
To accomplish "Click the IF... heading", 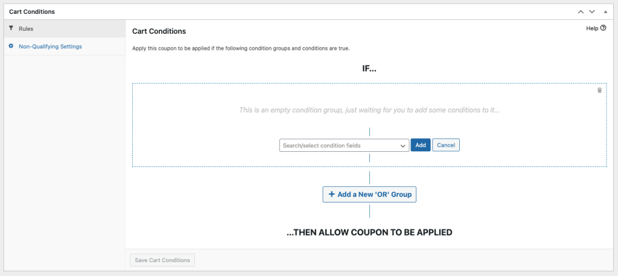I will point(369,69).
